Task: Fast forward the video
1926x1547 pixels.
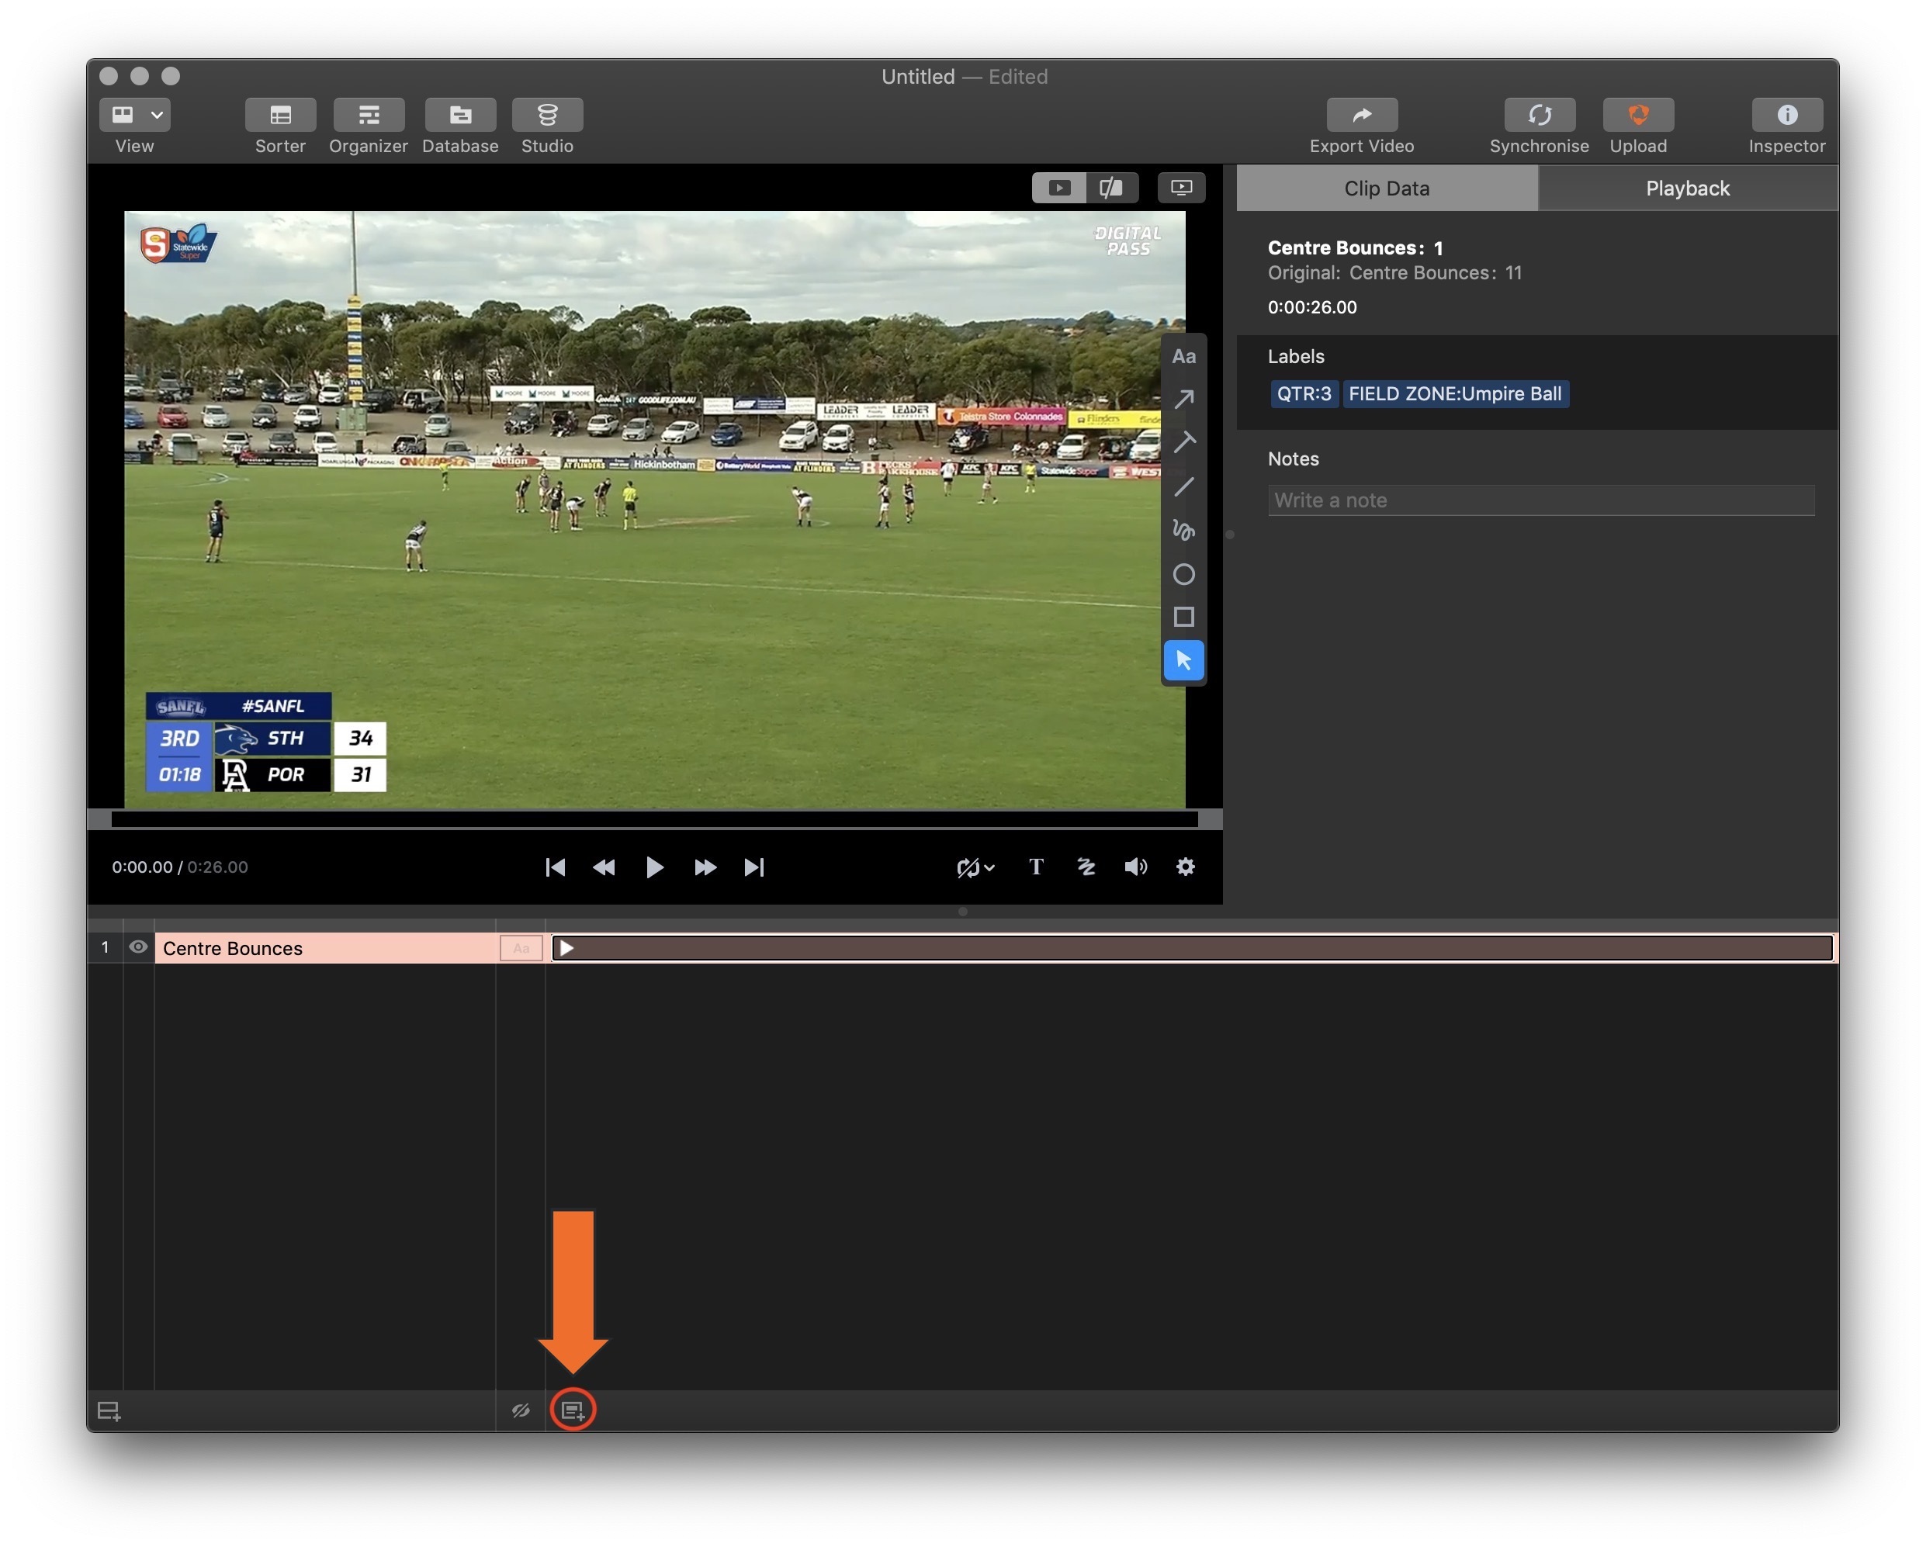Action: (x=705, y=867)
